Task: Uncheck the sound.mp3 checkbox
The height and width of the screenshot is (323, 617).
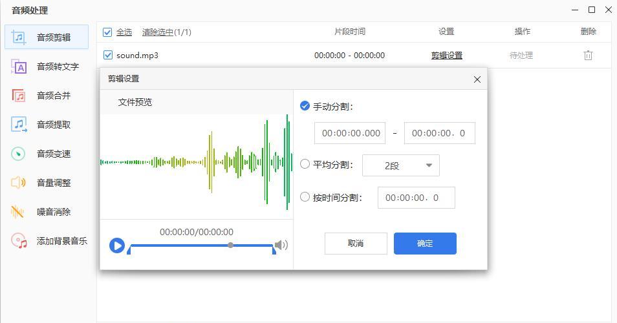Action: coord(107,55)
